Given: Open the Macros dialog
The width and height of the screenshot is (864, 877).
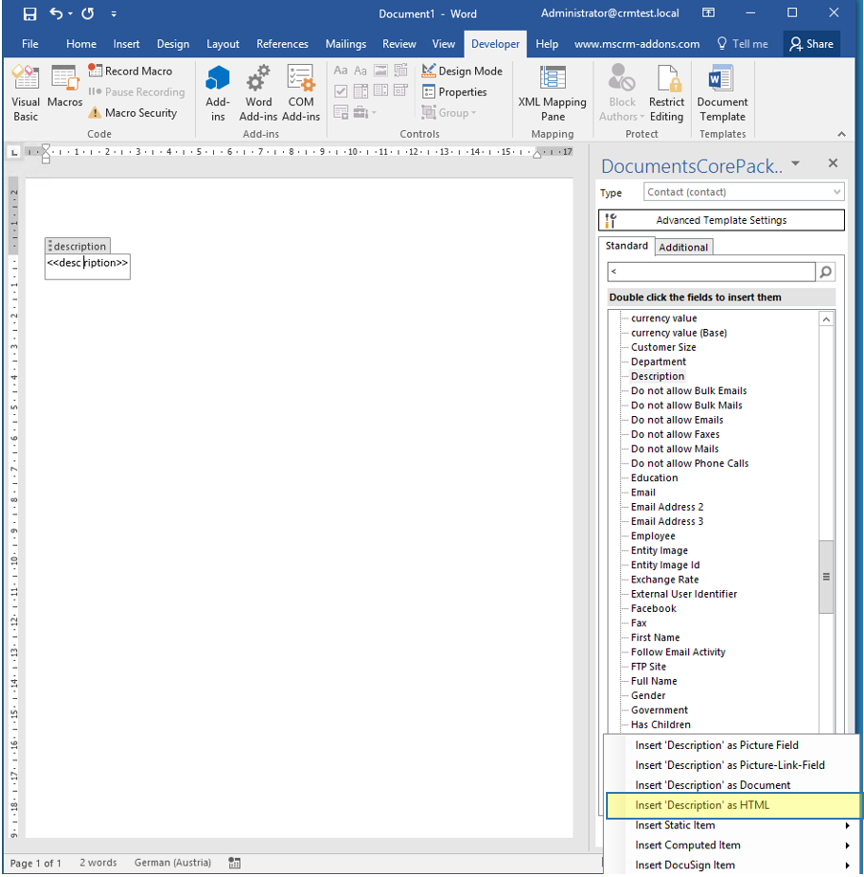Looking at the screenshot, I should click(x=65, y=86).
